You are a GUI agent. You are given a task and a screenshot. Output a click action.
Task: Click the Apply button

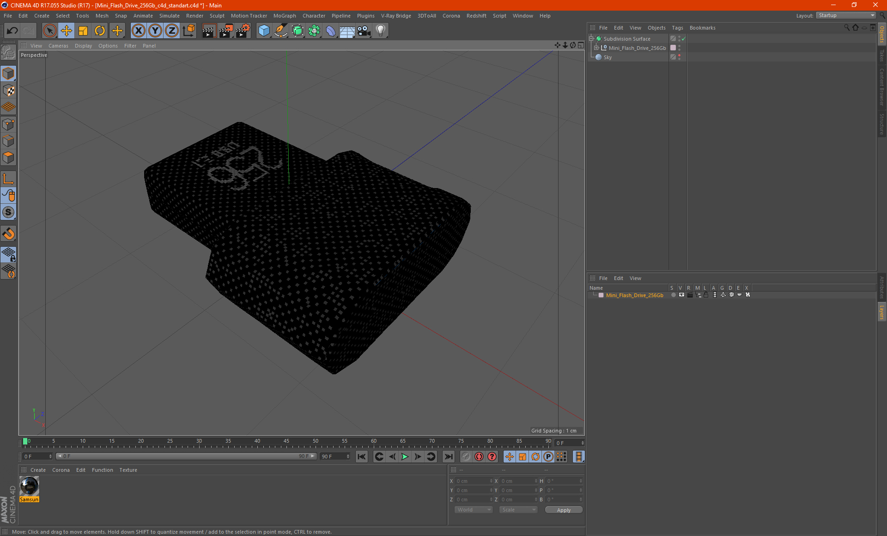[564, 510]
